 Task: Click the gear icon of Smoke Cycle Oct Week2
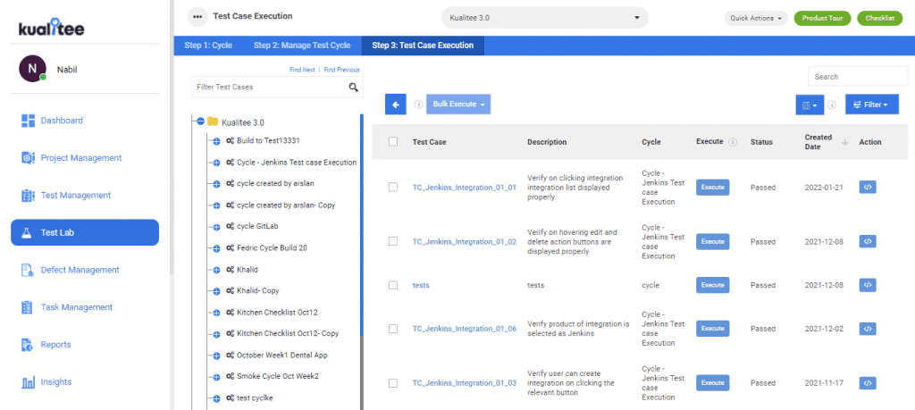click(231, 376)
